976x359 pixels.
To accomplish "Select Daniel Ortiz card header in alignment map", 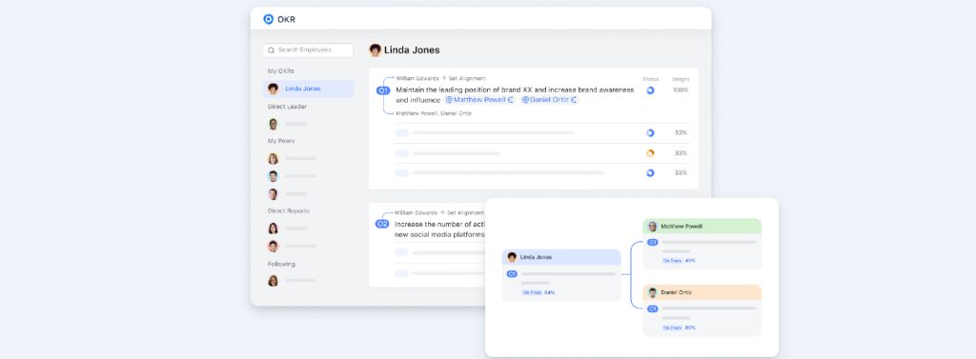I will (x=702, y=292).
